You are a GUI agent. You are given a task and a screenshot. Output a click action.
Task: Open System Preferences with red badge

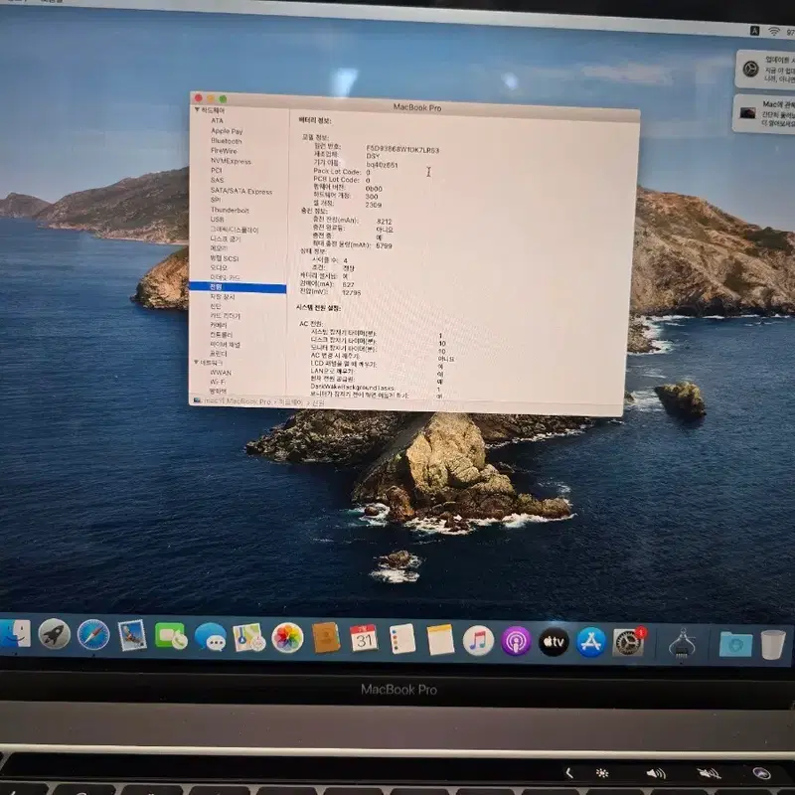[629, 642]
